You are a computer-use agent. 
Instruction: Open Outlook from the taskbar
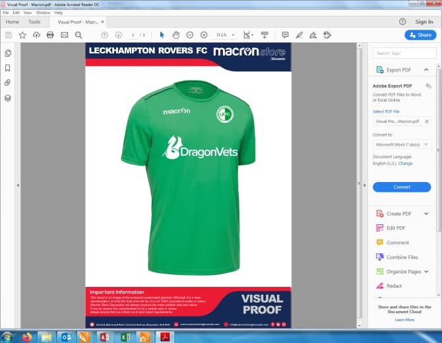click(x=66, y=337)
